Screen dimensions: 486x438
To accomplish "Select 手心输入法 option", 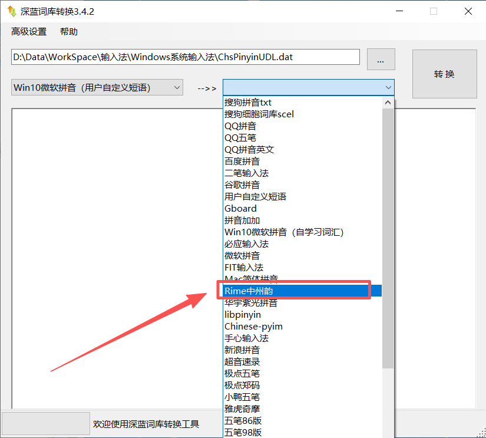I will pos(303,338).
